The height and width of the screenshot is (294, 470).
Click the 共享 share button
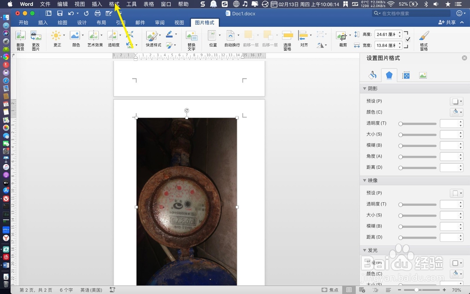pyautogui.click(x=447, y=22)
